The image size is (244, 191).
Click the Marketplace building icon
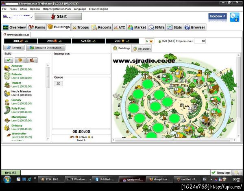coord(7,120)
